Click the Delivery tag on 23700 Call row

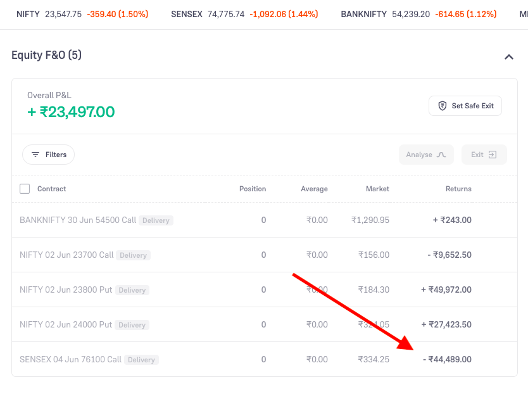point(133,255)
